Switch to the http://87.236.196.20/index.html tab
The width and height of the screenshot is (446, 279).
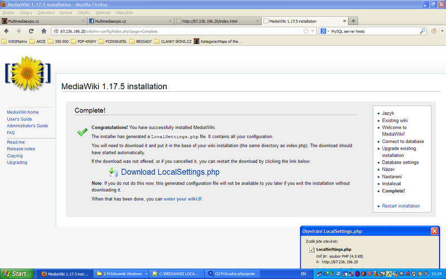[x=217, y=21]
